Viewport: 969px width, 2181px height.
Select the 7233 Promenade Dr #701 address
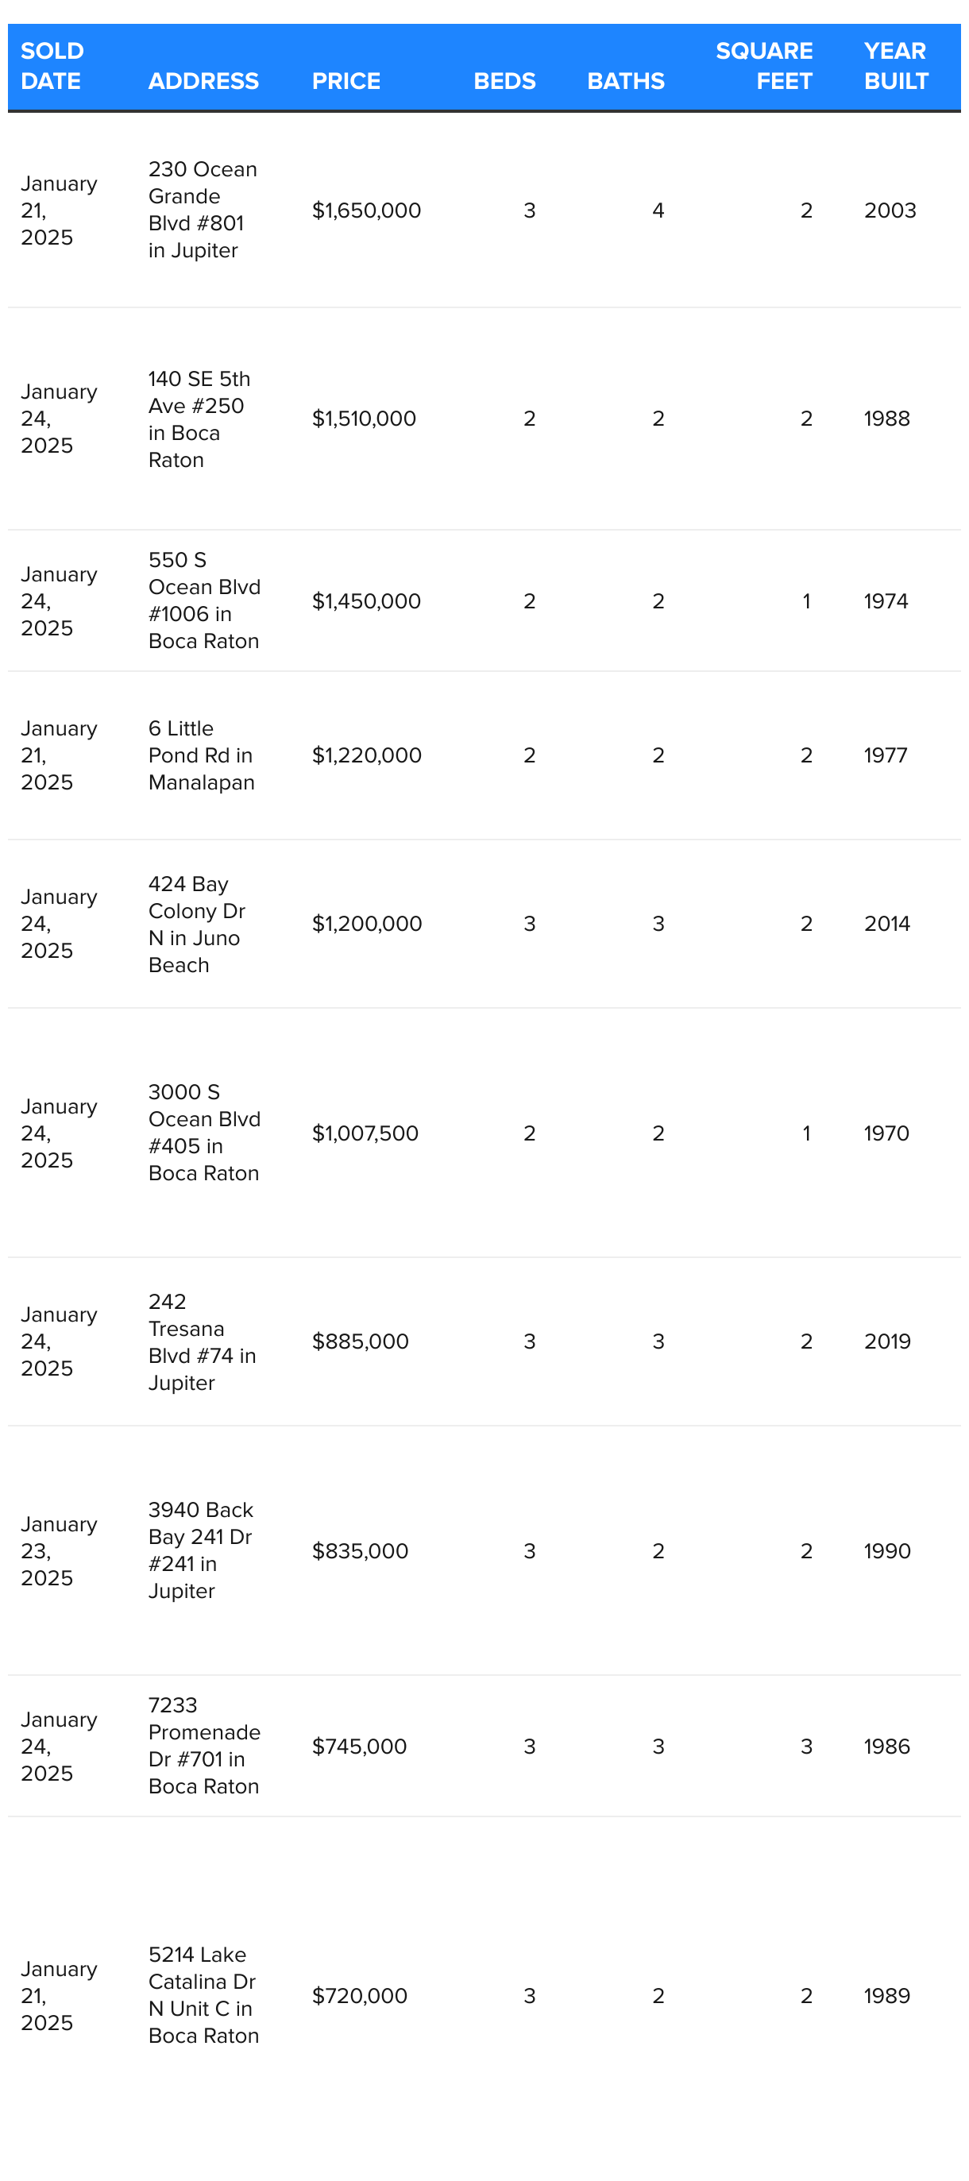click(204, 1745)
